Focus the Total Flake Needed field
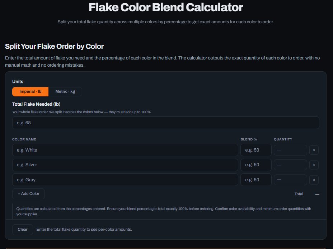This screenshot has width=333, height=249. click(x=166, y=123)
